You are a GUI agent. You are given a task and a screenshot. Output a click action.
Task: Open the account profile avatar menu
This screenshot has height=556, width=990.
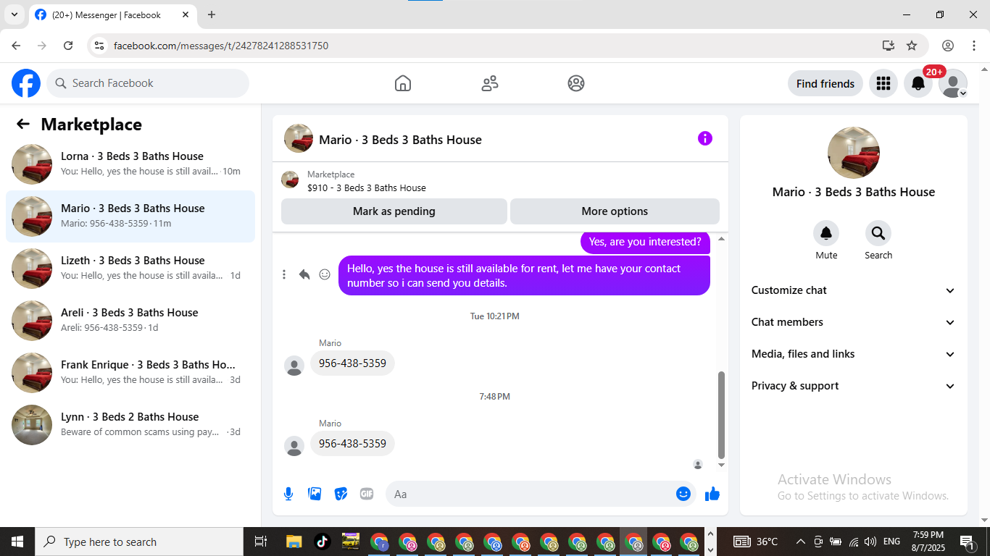click(953, 83)
